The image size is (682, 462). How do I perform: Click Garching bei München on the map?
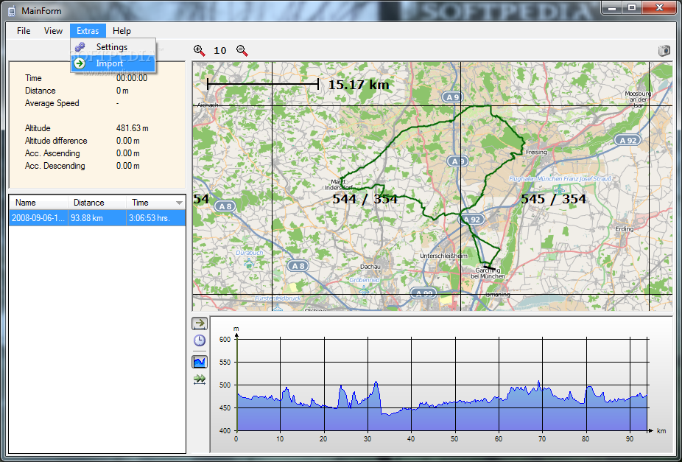click(488, 273)
